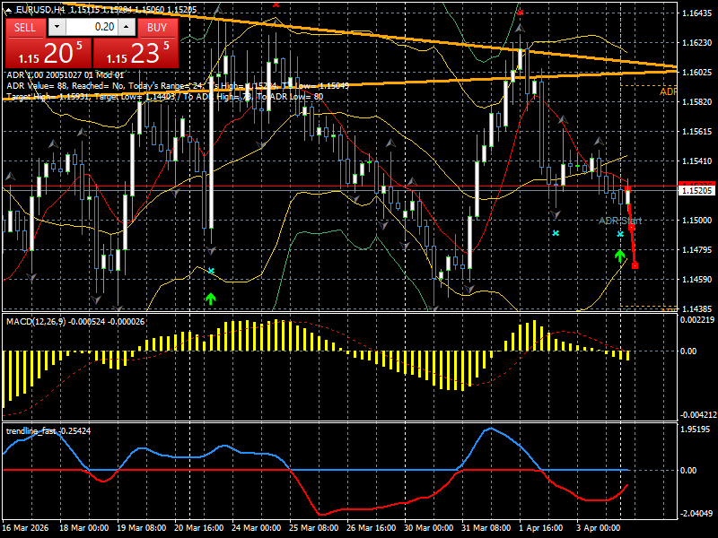Click the 'ADR 1.00 20051027' indicator label
This screenshot has height=538, width=718.
tap(65, 74)
